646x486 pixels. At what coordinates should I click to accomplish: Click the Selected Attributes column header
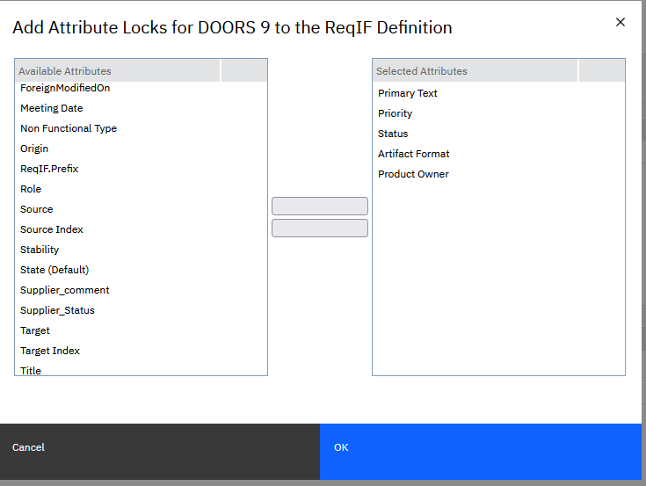pos(475,71)
